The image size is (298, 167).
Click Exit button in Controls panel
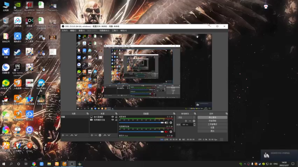pyautogui.click(x=212, y=131)
